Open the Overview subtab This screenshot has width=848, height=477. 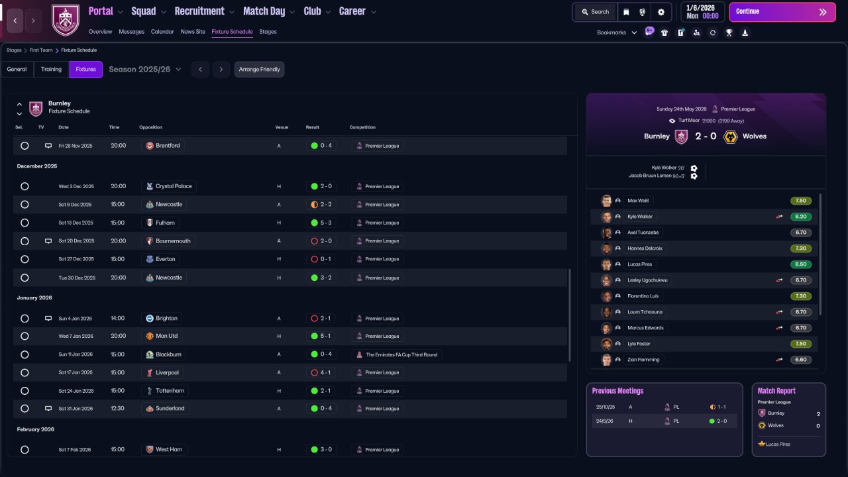pyautogui.click(x=100, y=32)
